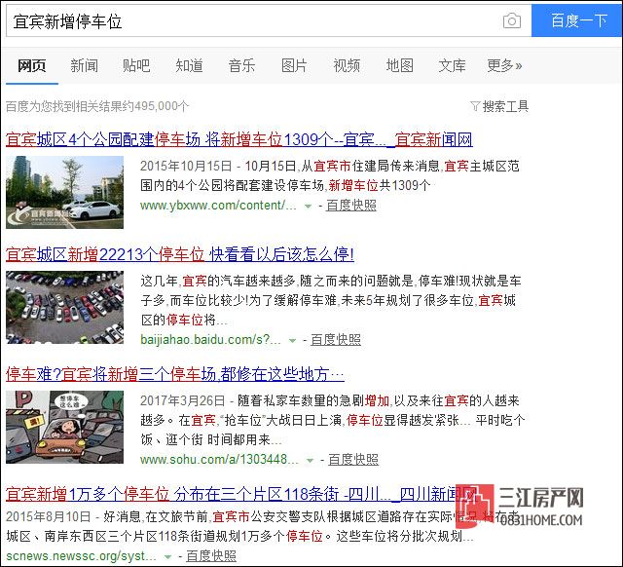Switch to the 图片 tab
The image size is (623, 567).
[294, 65]
